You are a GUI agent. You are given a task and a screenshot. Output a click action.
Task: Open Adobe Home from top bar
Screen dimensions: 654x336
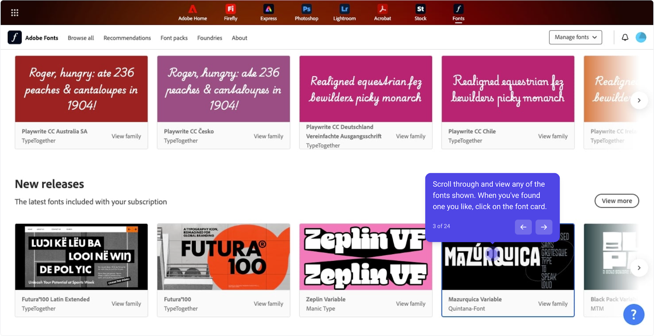[x=193, y=13]
